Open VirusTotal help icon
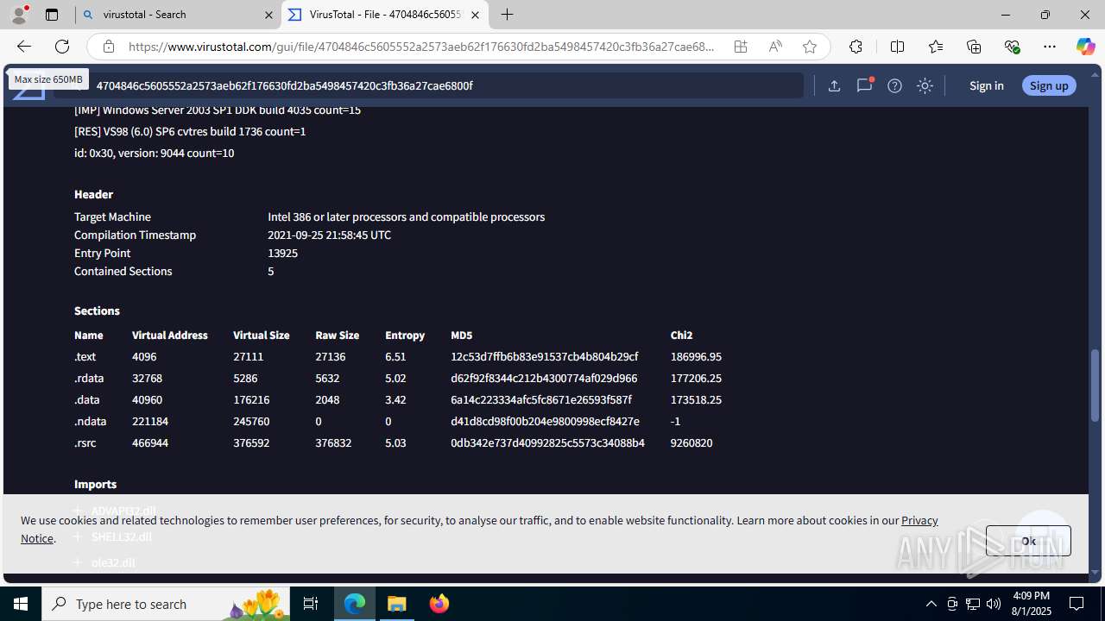Viewport: 1105px width, 621px height. click(x=894, y=85)
